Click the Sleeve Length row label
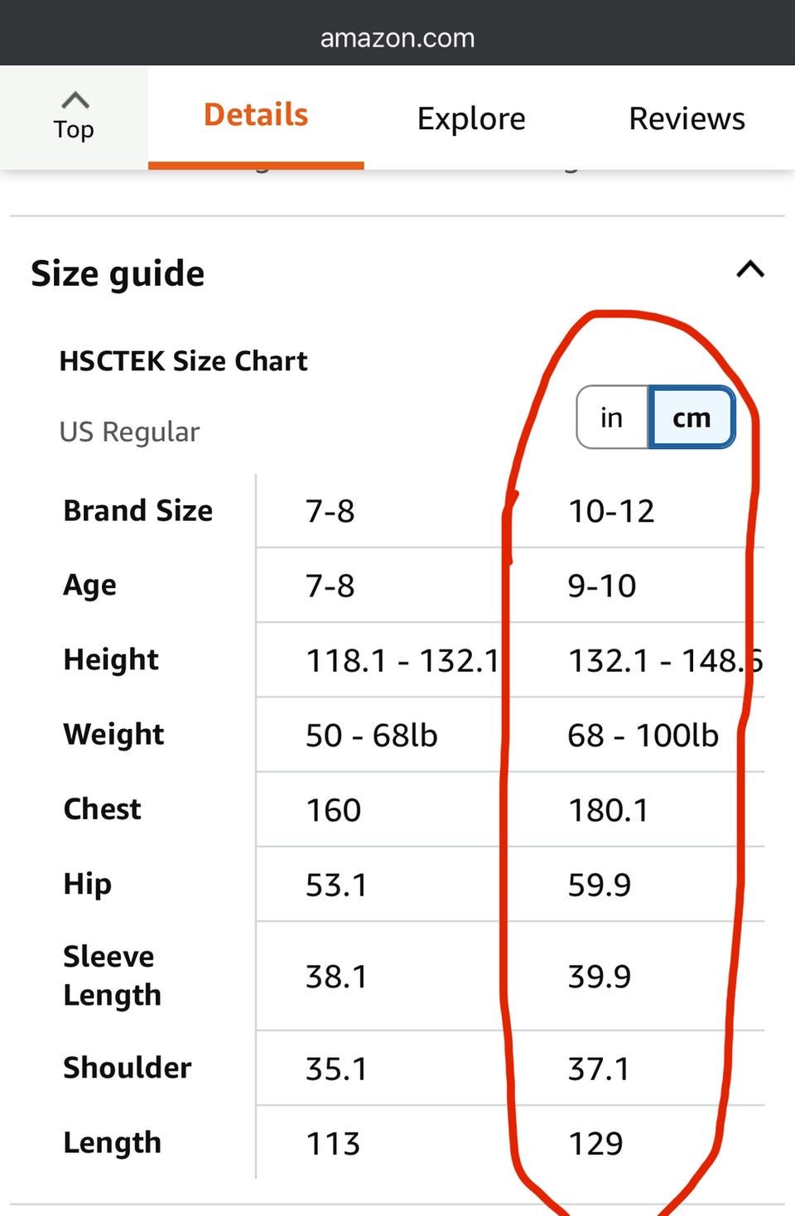This screenshot has height=1216, width=795. tap(112, 976)
